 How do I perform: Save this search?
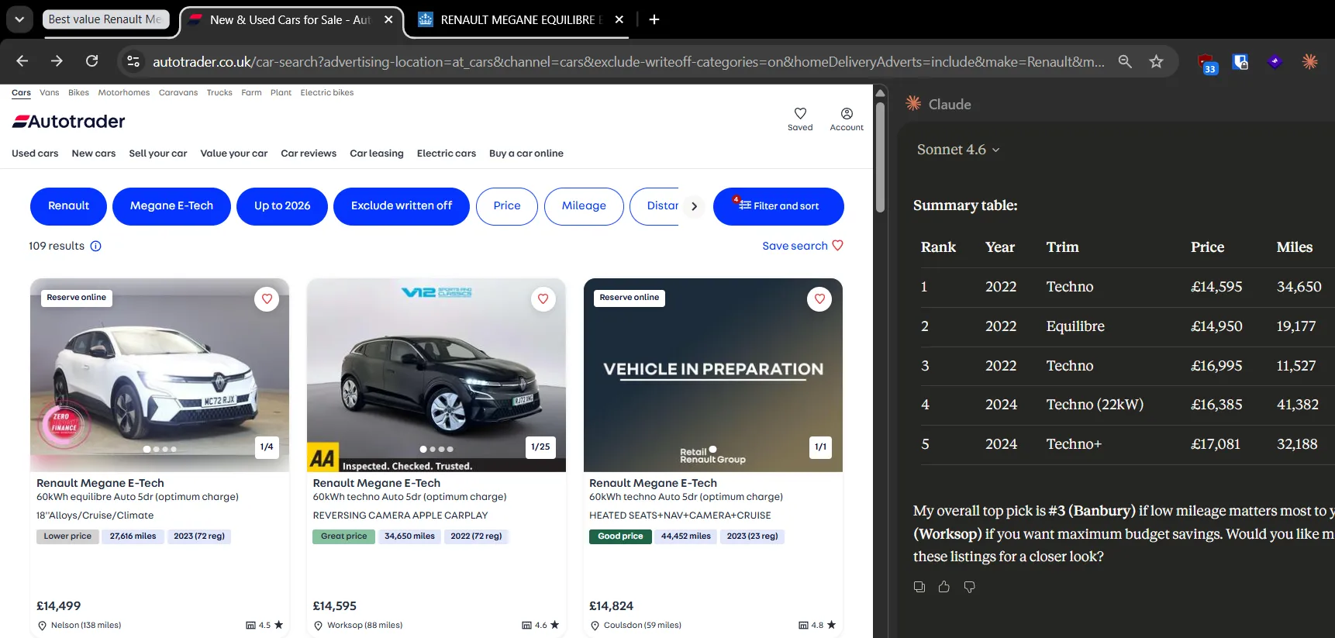click(802, 246)
